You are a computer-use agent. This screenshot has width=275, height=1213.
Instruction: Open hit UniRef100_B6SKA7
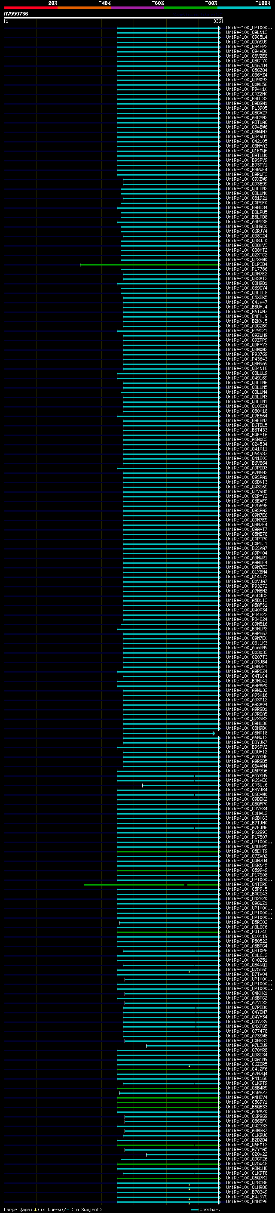point(246,548)
